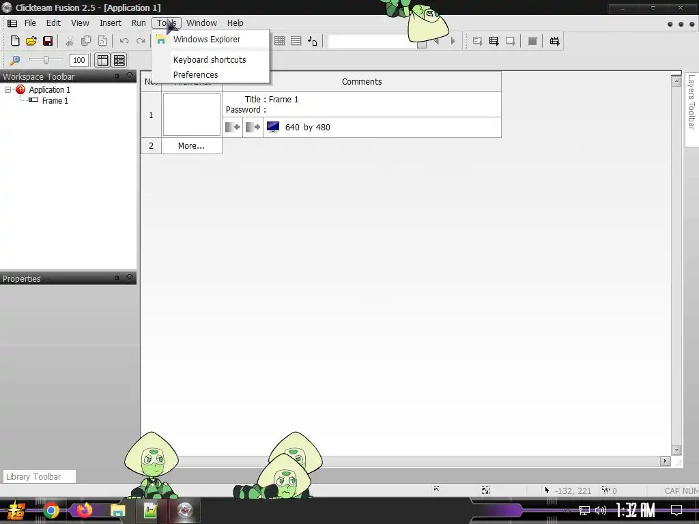The image size is (699, 524).
Task: Undo the last action
Action: 124,41
